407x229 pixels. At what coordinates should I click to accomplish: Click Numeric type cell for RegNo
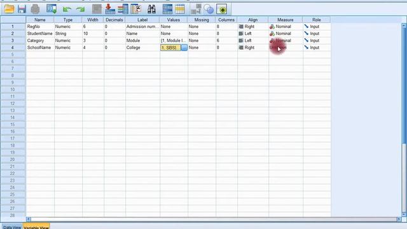[x=68, y=27]
